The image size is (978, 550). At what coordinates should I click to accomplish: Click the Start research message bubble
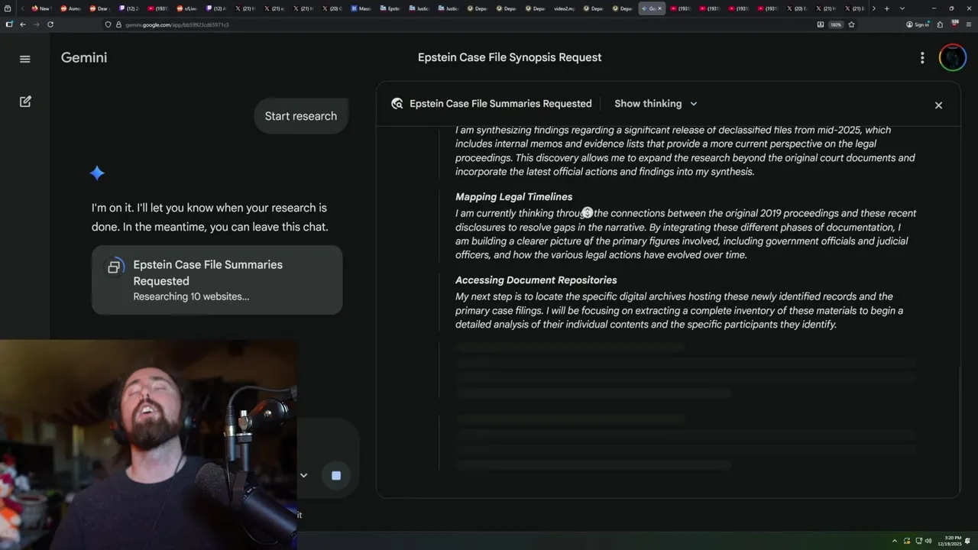301,116
